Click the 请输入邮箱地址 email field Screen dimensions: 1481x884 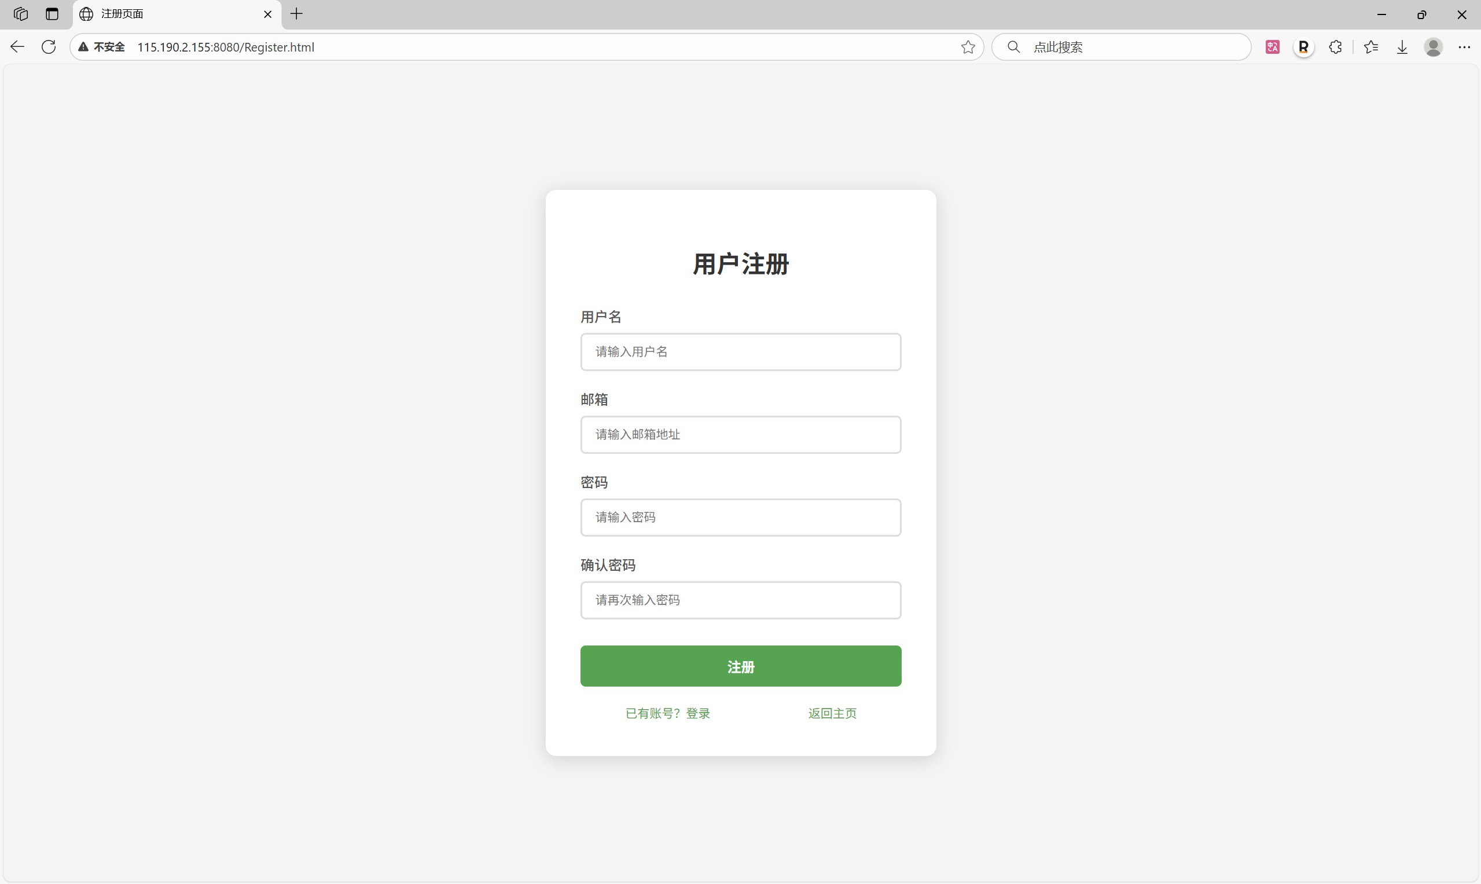click(740, 435)
